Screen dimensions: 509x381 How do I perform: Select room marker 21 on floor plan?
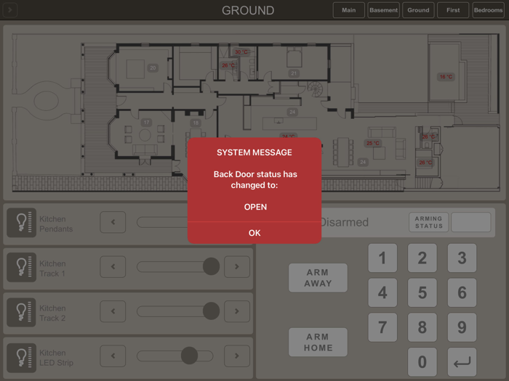294,73
